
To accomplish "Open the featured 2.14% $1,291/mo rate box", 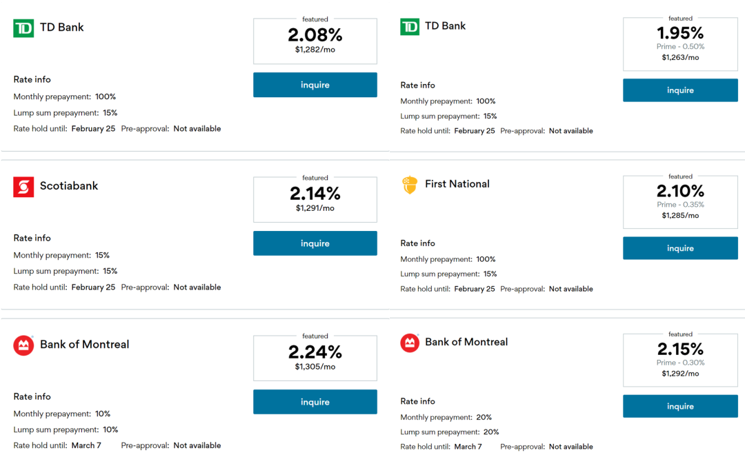I will 315,200.
